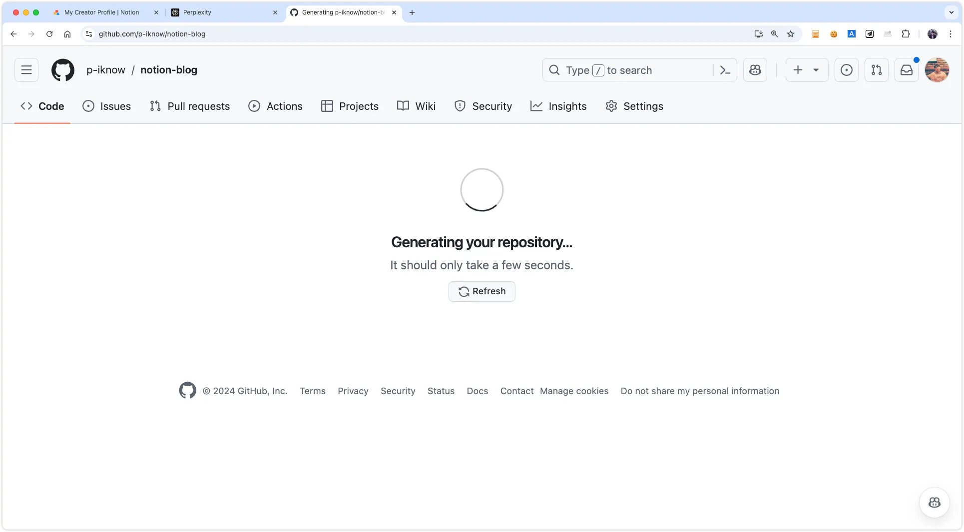Bookmark this page with the star icon
Screen dimensions: 964x532
(791, 34)
